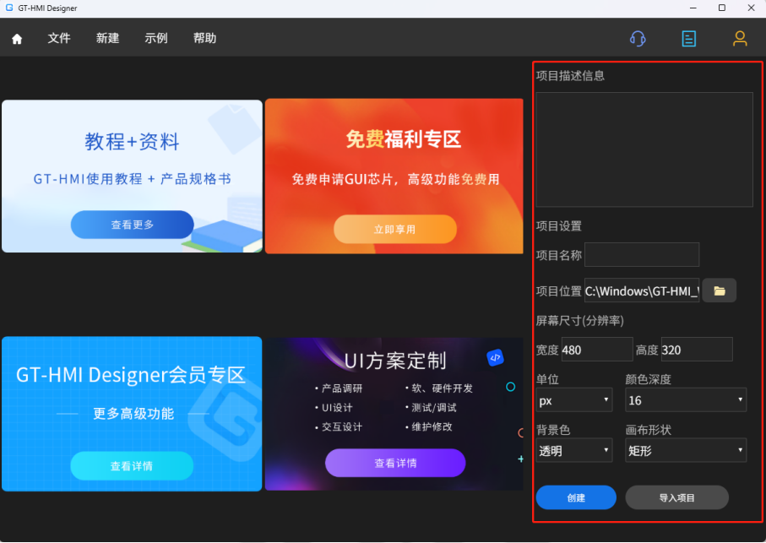
Task: Minimize the GT-HMI Designer window
Action: (x=693, y=8)
